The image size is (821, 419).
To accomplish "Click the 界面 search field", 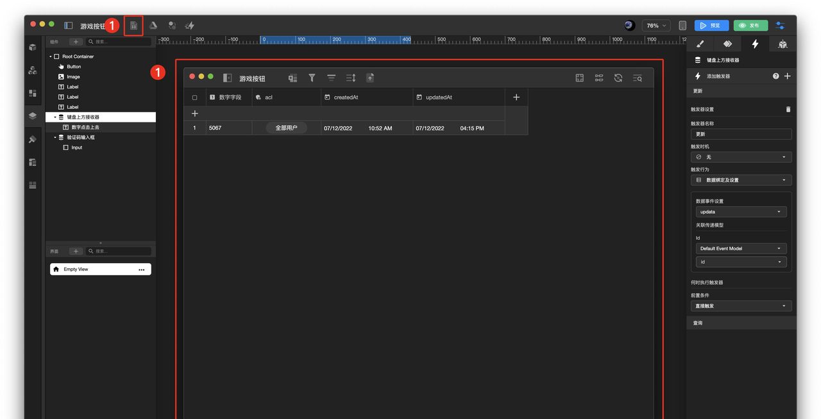I will pyautogui.click(x=119, y=252).
